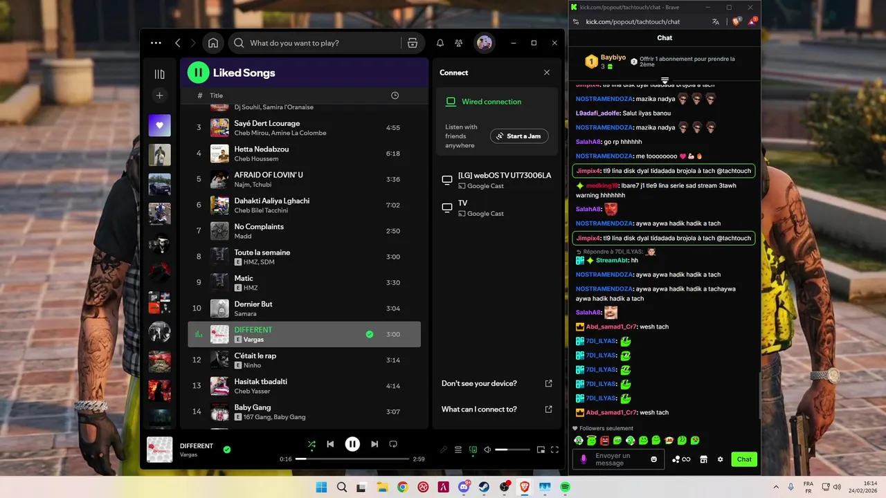Click the Envoyer un message field
The image size is (886, 498).
pos(618,459)
